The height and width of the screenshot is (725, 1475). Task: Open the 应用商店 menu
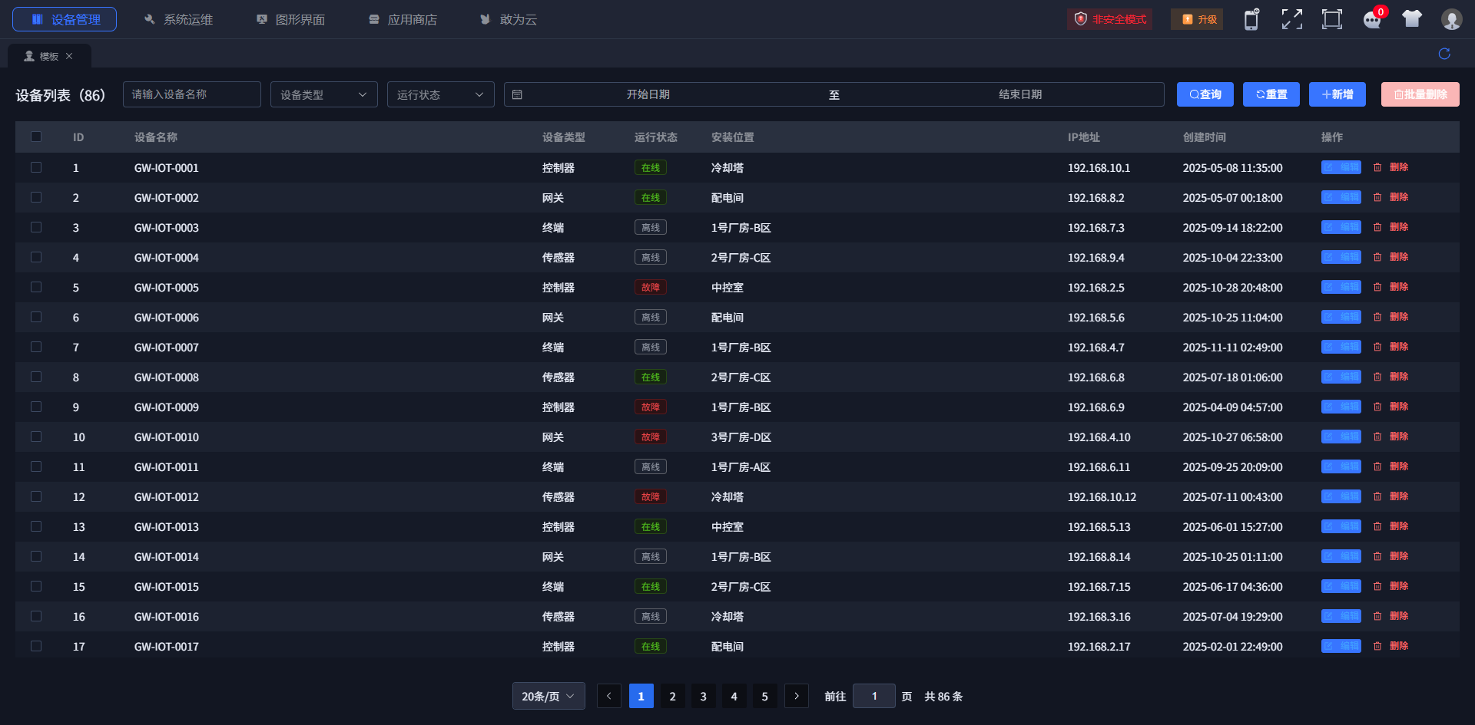[403, 19]
